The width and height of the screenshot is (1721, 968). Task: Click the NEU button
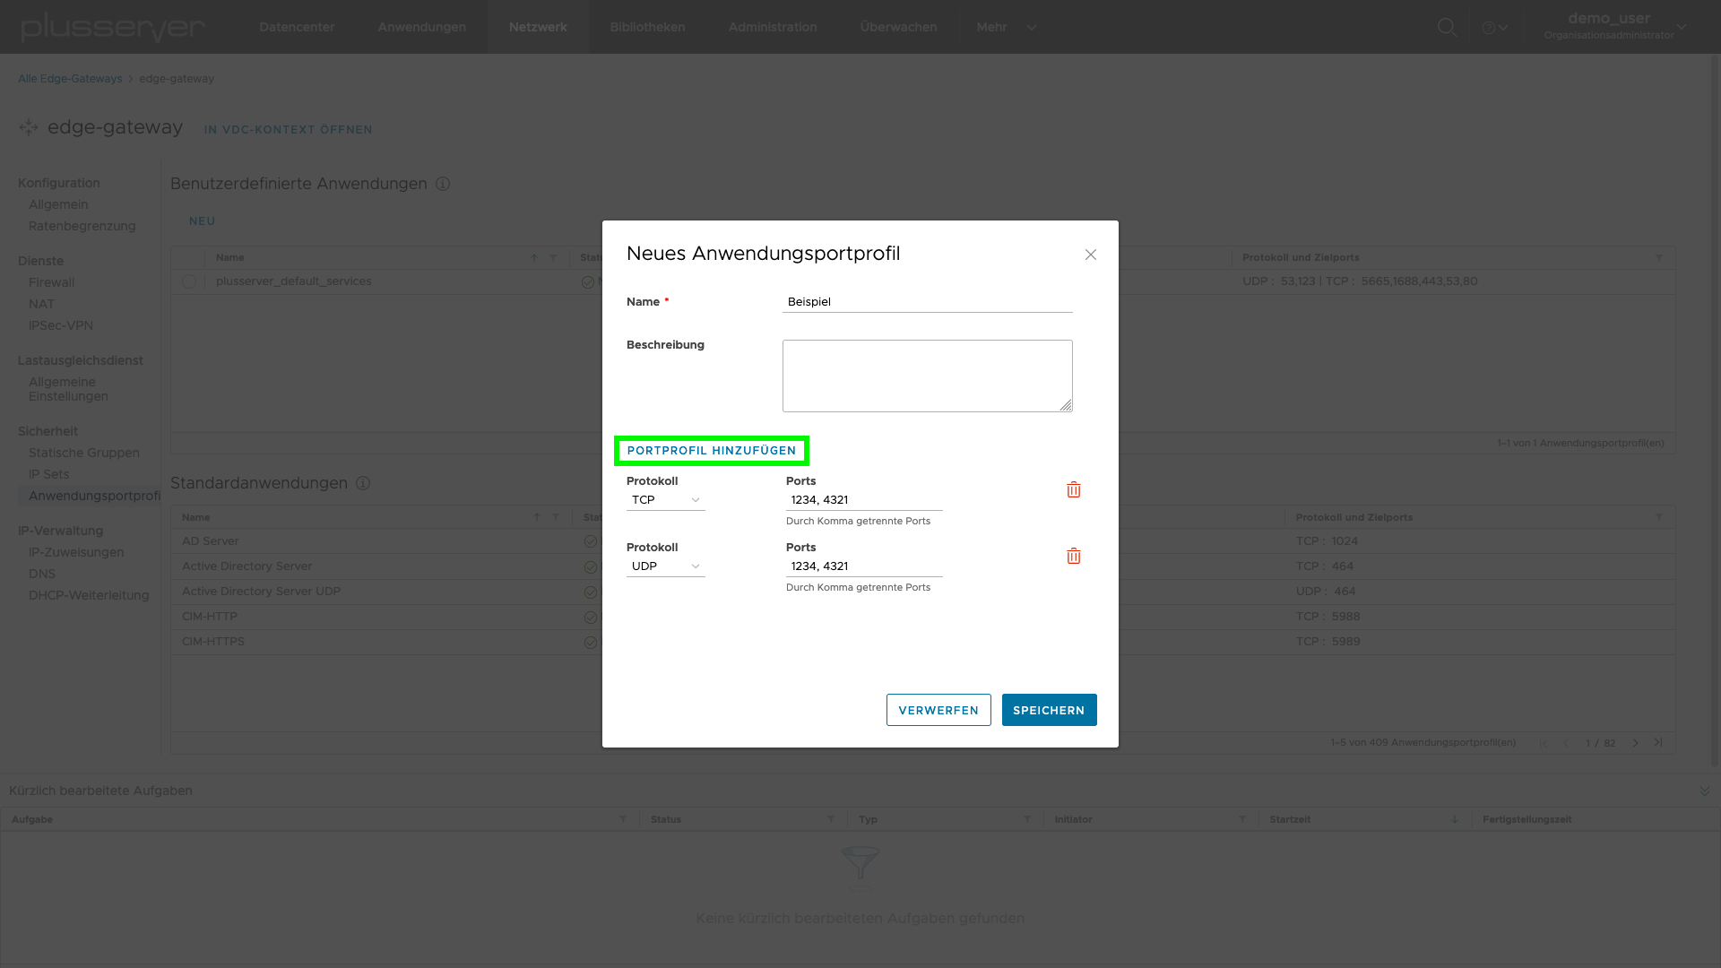[x=202, y=221]
